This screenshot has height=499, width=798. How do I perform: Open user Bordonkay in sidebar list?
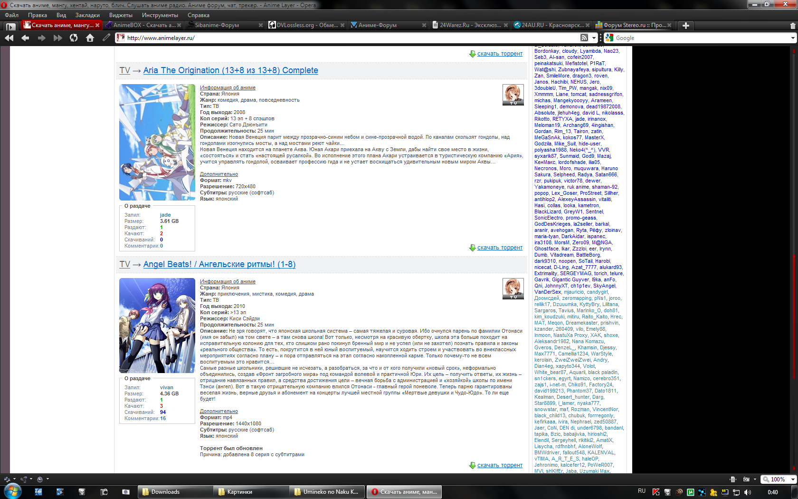547,51
